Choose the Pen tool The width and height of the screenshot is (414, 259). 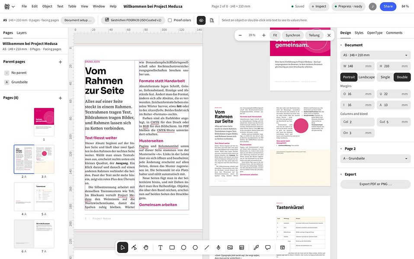click(x=218, y=247)
